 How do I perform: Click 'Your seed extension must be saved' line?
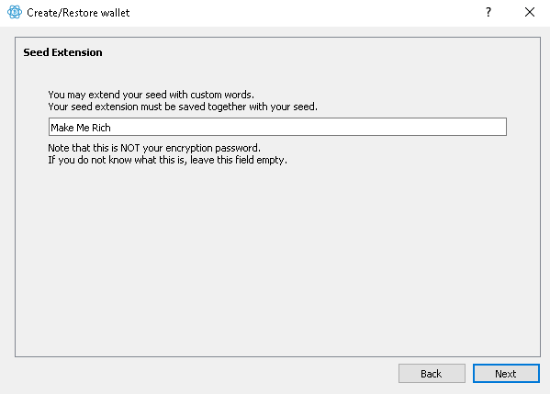183,107
